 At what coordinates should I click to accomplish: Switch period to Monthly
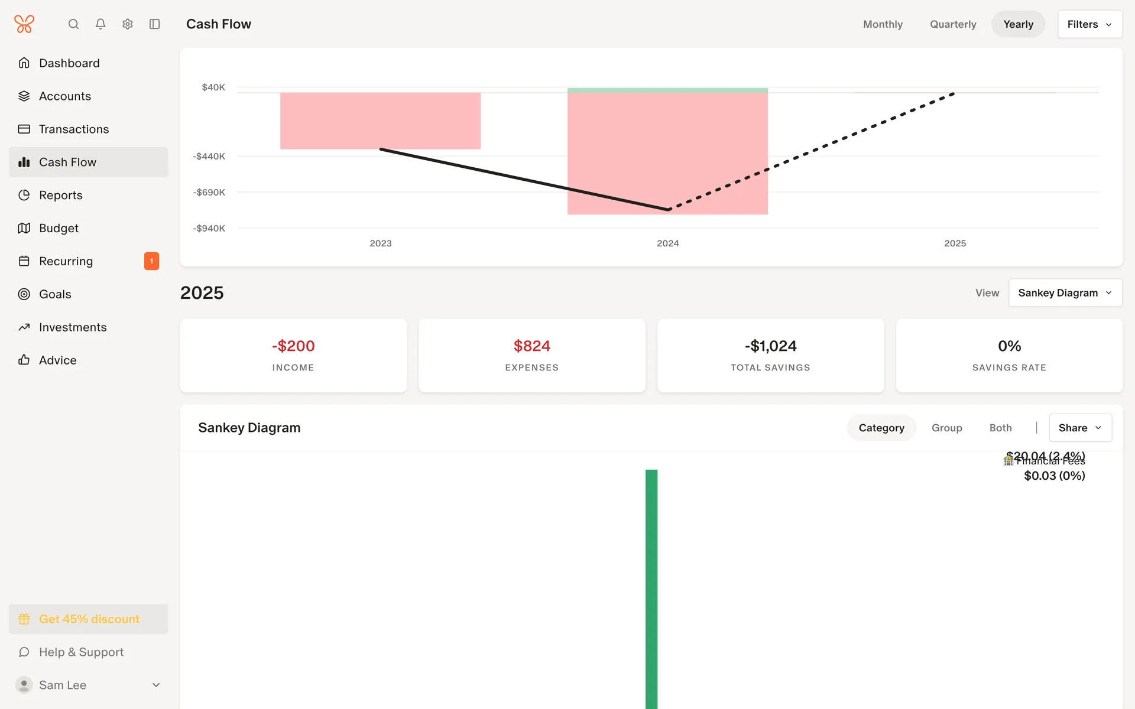coord(883,24)
